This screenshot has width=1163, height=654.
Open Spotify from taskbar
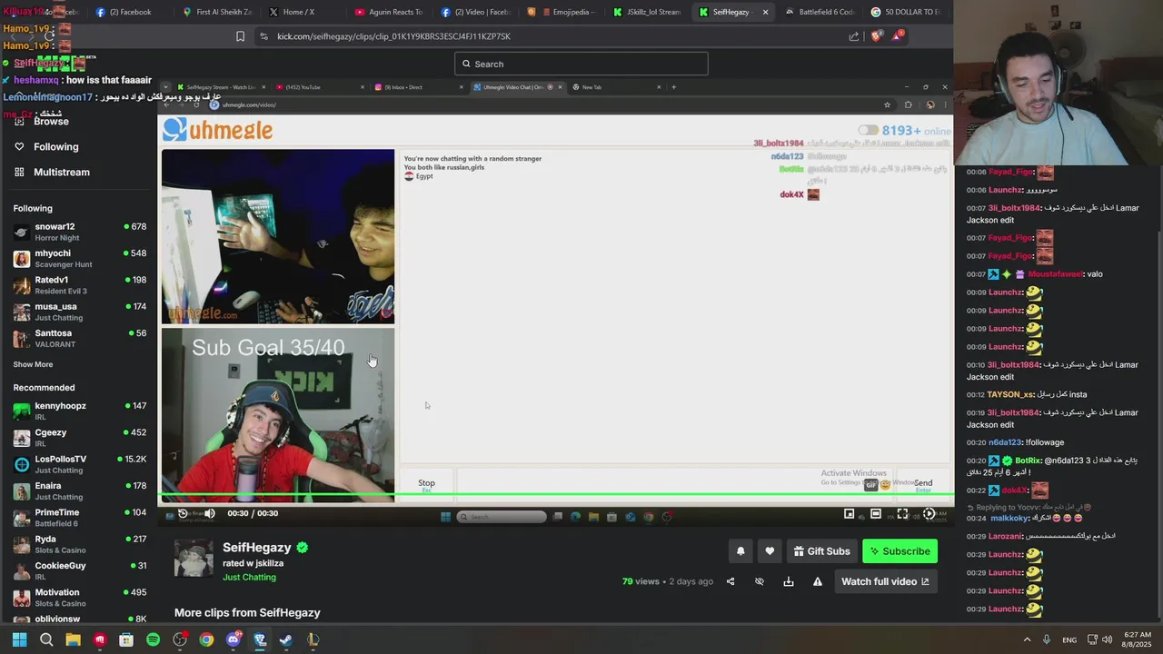(x=153, y=639)
